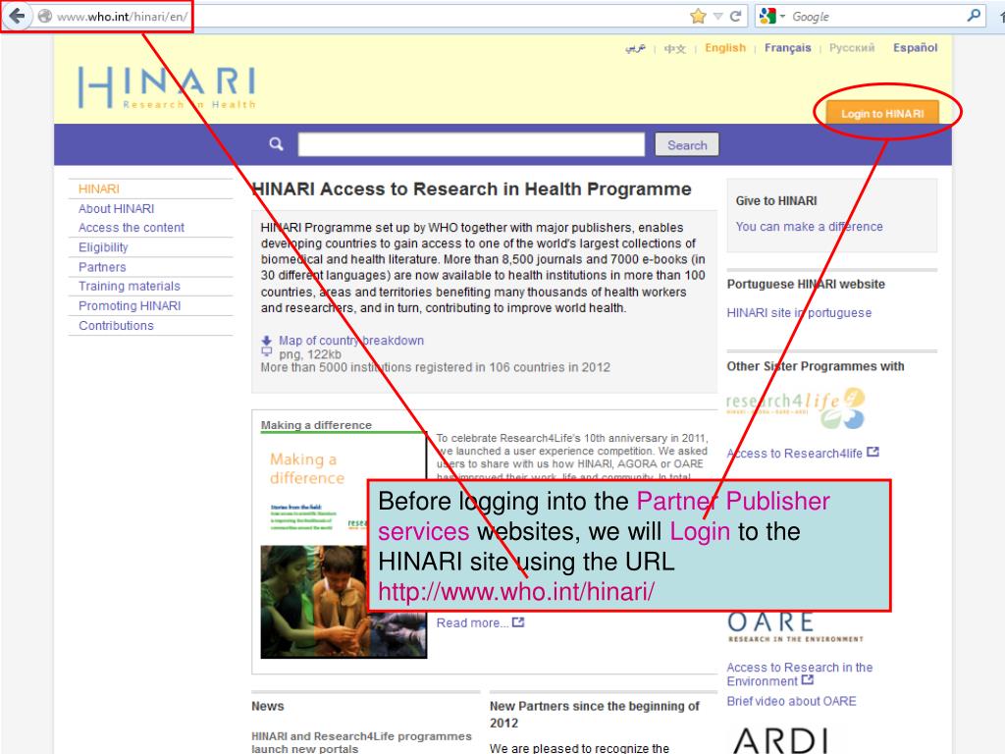
Task: Click external link icon after Read more
Action: (x=518, y=621)
